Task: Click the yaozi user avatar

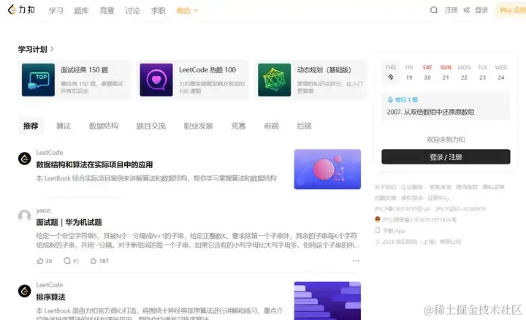Action: pyautogui.click(x=25, y=216)
